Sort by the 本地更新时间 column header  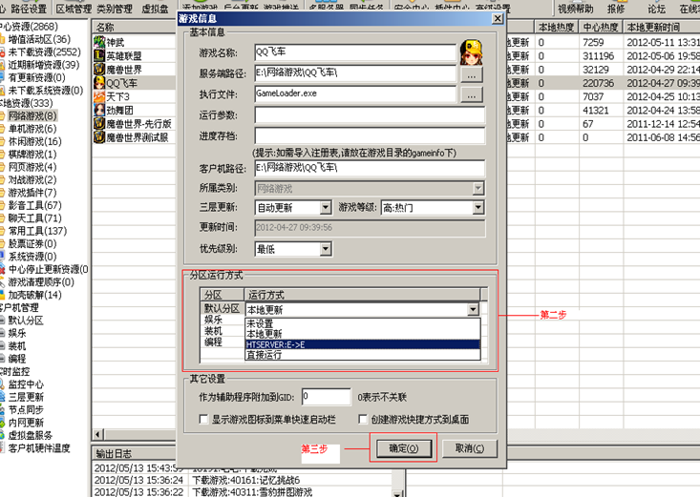(662, 28)
